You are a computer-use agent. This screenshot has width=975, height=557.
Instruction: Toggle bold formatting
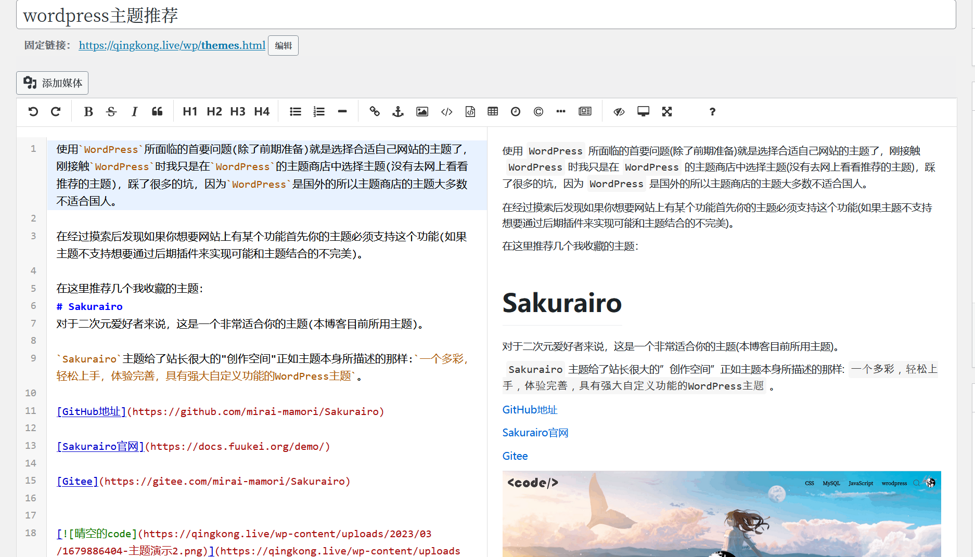(x=88, y=111)
